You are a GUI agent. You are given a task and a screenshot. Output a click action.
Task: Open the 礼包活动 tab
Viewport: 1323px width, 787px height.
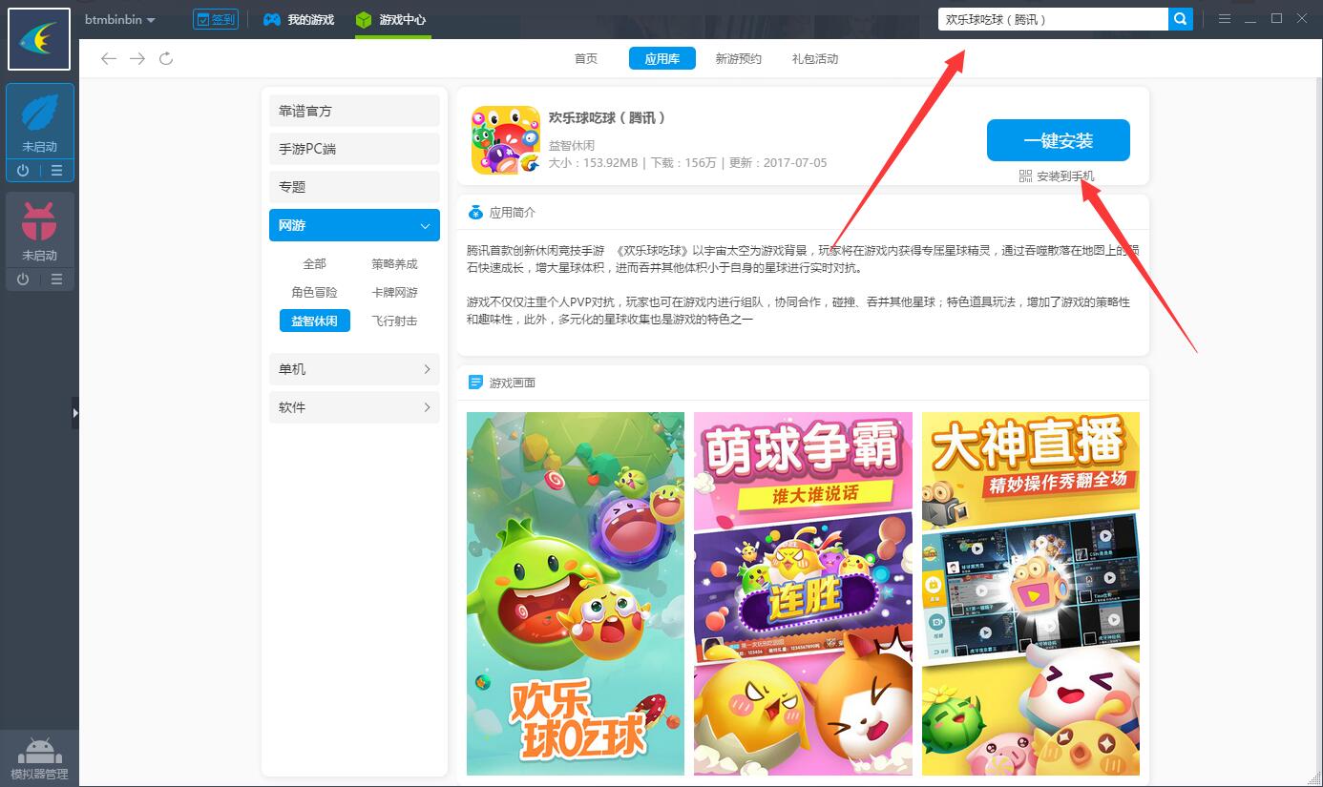tap(815, 59)
